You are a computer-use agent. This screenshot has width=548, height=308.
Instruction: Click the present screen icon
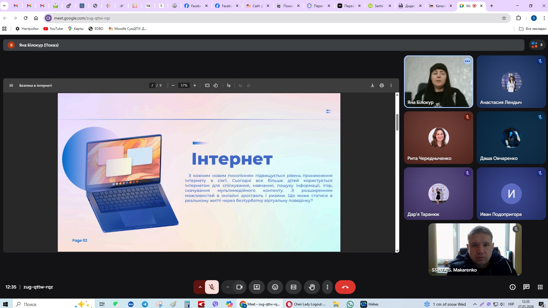tap(256, 287)
